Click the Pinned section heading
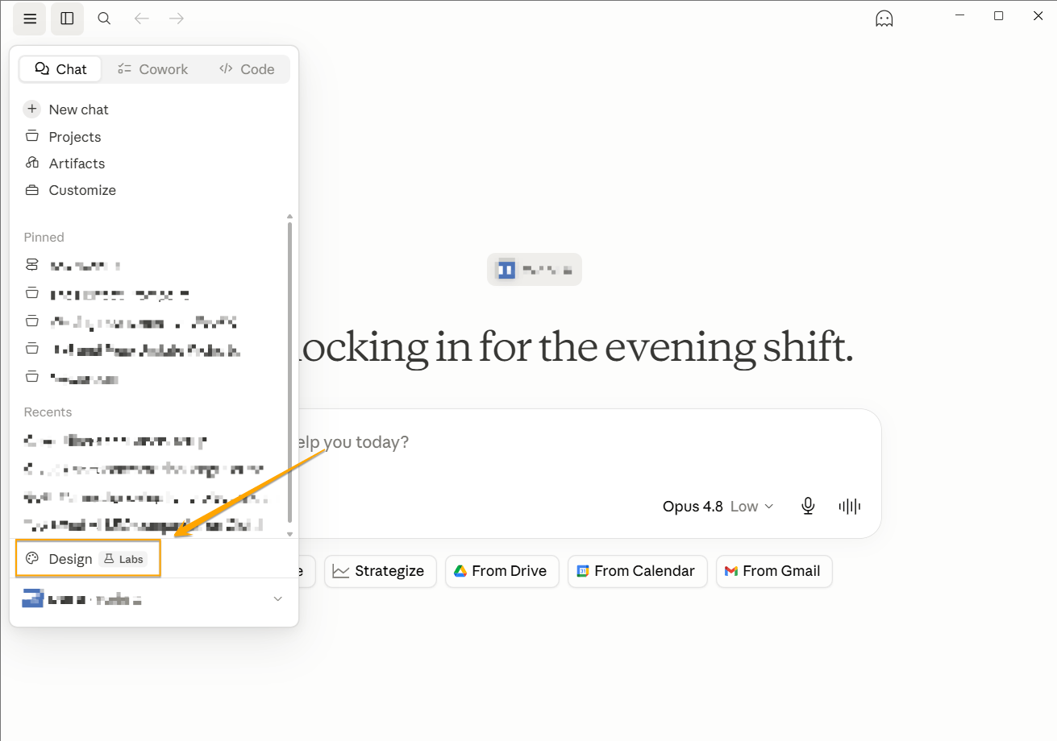The image size is (1057, 741). [44, 238]
